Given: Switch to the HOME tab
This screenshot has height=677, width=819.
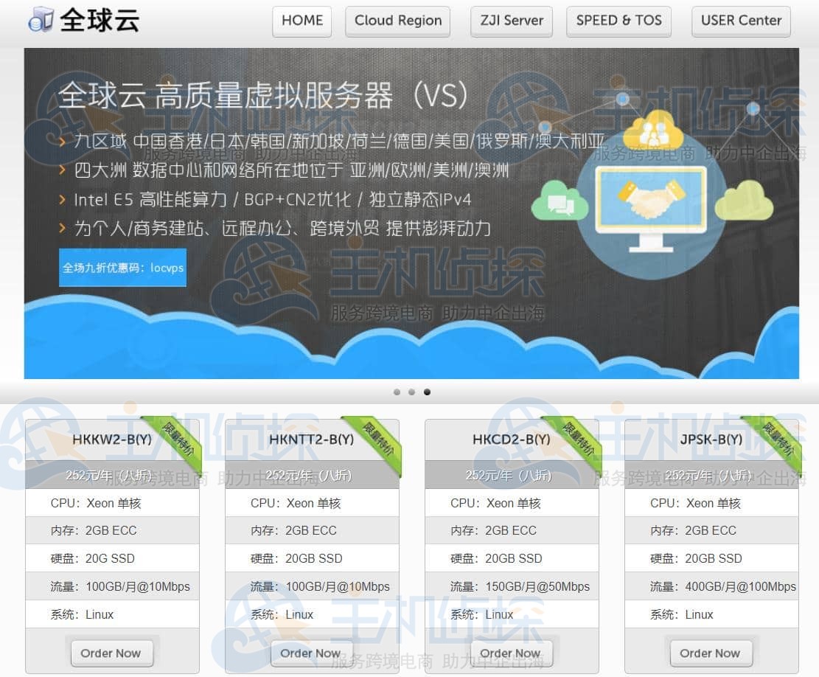Looking at the screenshot, I should coord(302,21).
